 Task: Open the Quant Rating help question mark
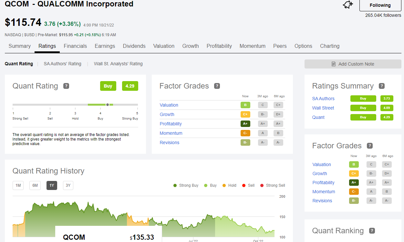point(66,86)
